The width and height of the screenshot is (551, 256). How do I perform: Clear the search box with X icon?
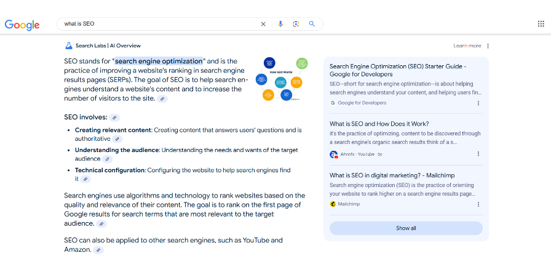click(x=263, y=24)
